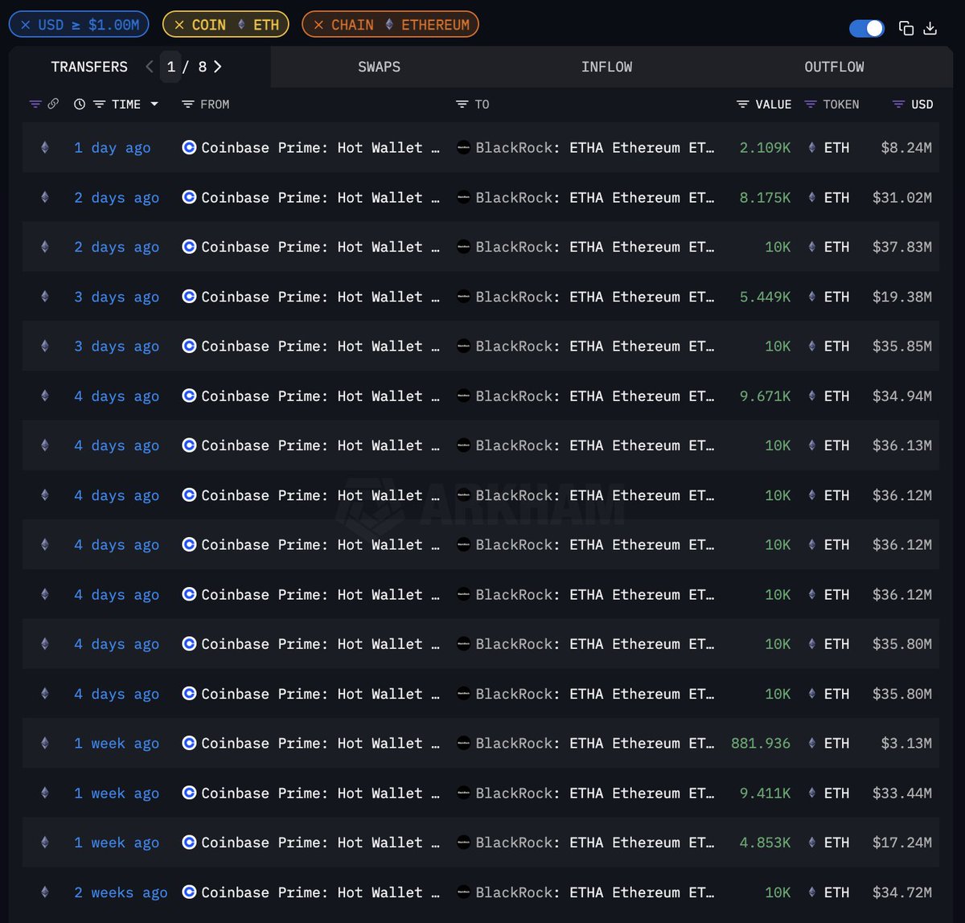Click ETH token icon in the $3.13M row
This screenshot has height=923, width=965.
(811, 744)
